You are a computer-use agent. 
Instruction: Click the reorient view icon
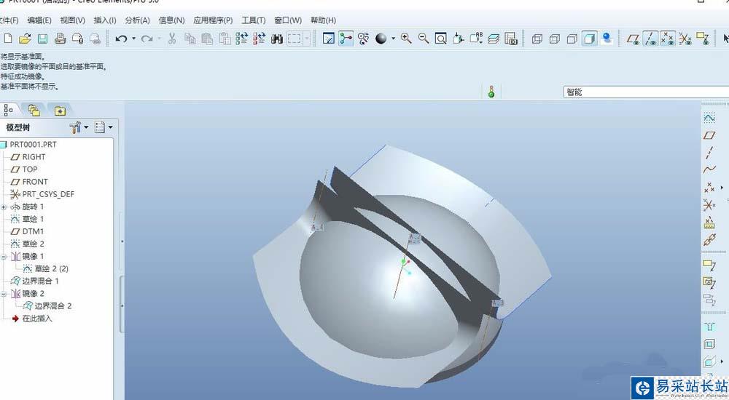click(458, 39)
